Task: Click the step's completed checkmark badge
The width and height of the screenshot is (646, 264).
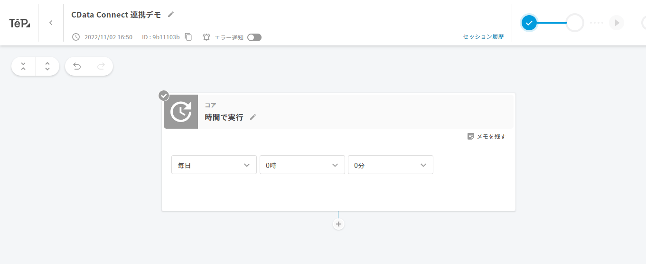Action: point(164,96)
